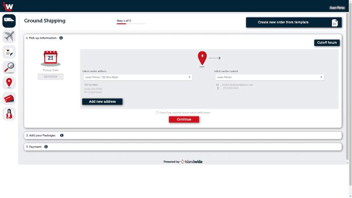Select the air shipping airplane icon

(9, 37)
